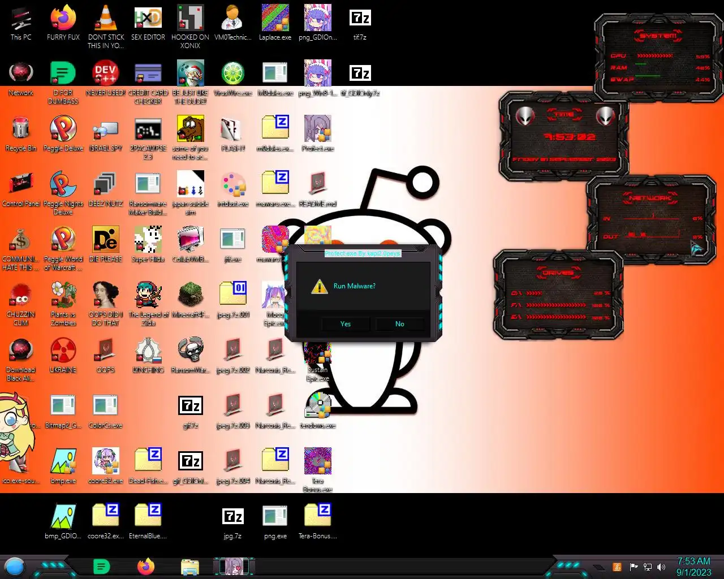Select the HOOKED ON XONIX icon
This screenshot has width=724, height=579.
tap(191, 27)
